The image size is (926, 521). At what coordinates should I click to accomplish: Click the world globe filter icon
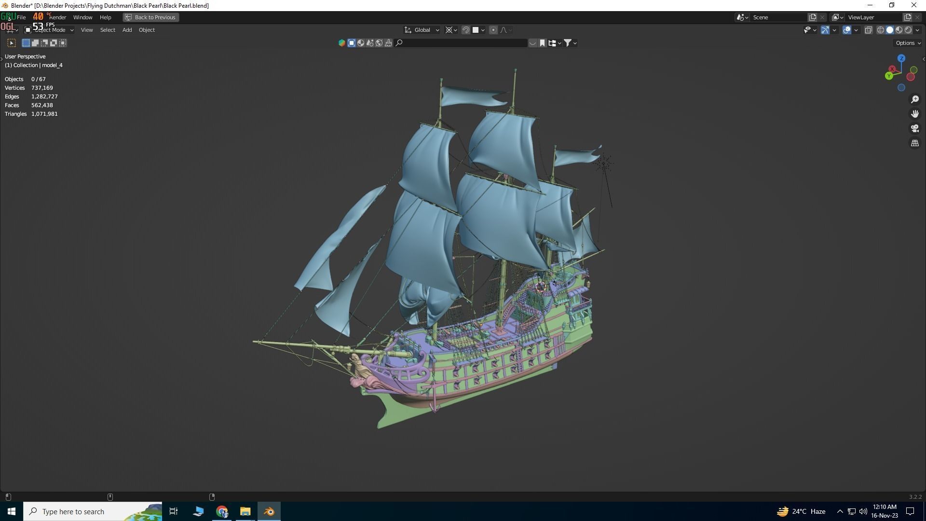tap(379, 43)
